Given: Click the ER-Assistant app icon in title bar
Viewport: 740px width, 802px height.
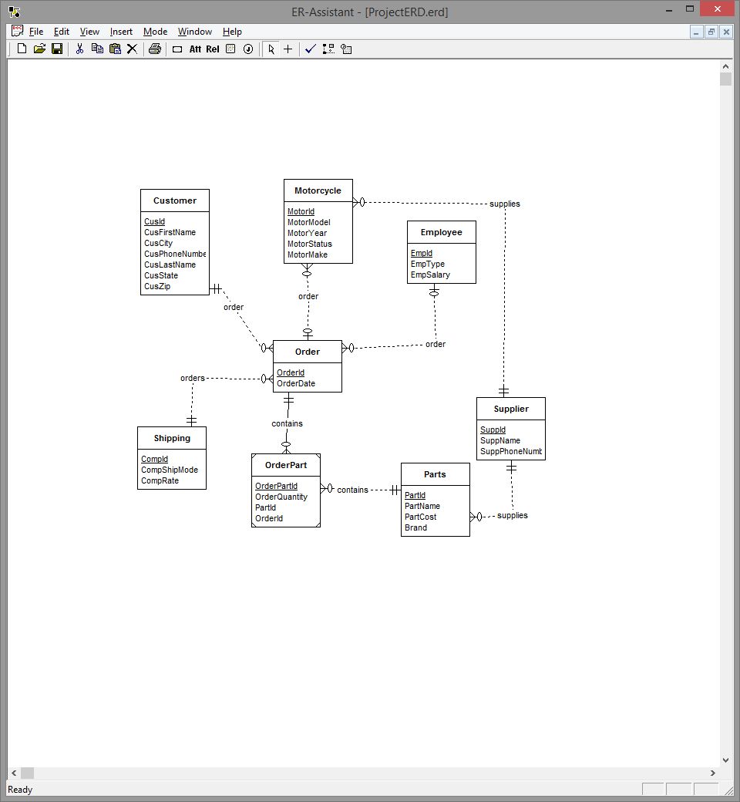Looking at the screenshot, I should click(15, 12).
